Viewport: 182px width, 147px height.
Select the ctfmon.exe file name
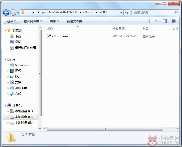click(60, 36)
